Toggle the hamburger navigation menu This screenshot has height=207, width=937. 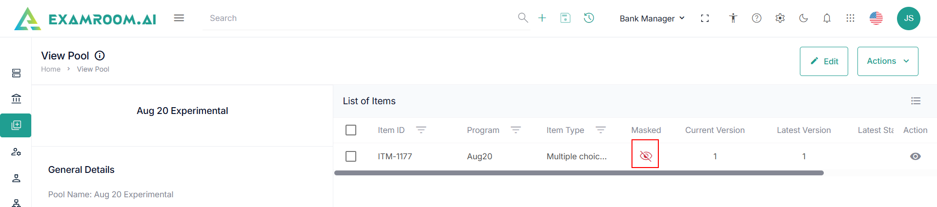[179, 18]
